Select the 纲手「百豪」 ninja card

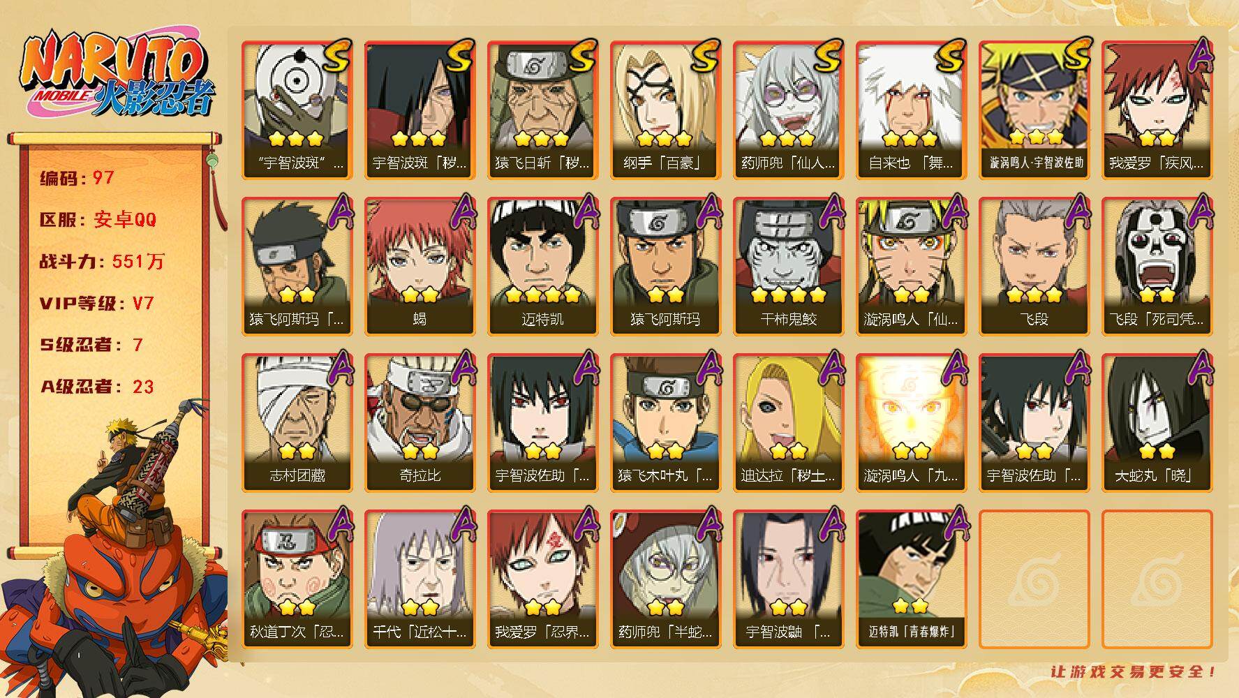point(665,110)
